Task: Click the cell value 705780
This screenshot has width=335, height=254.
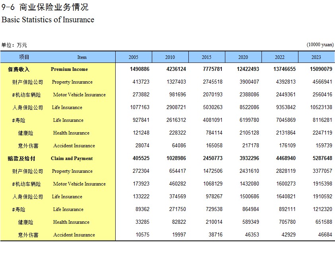Action: tap(287, 222)
